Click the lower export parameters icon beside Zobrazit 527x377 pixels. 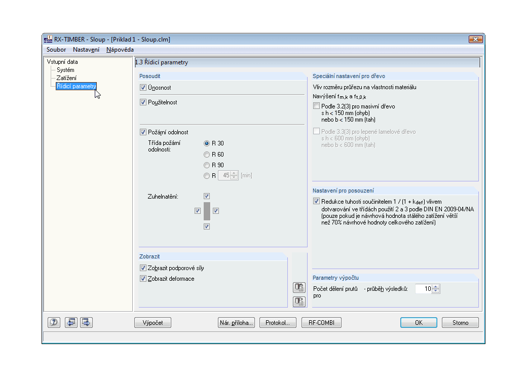(299, 301)
